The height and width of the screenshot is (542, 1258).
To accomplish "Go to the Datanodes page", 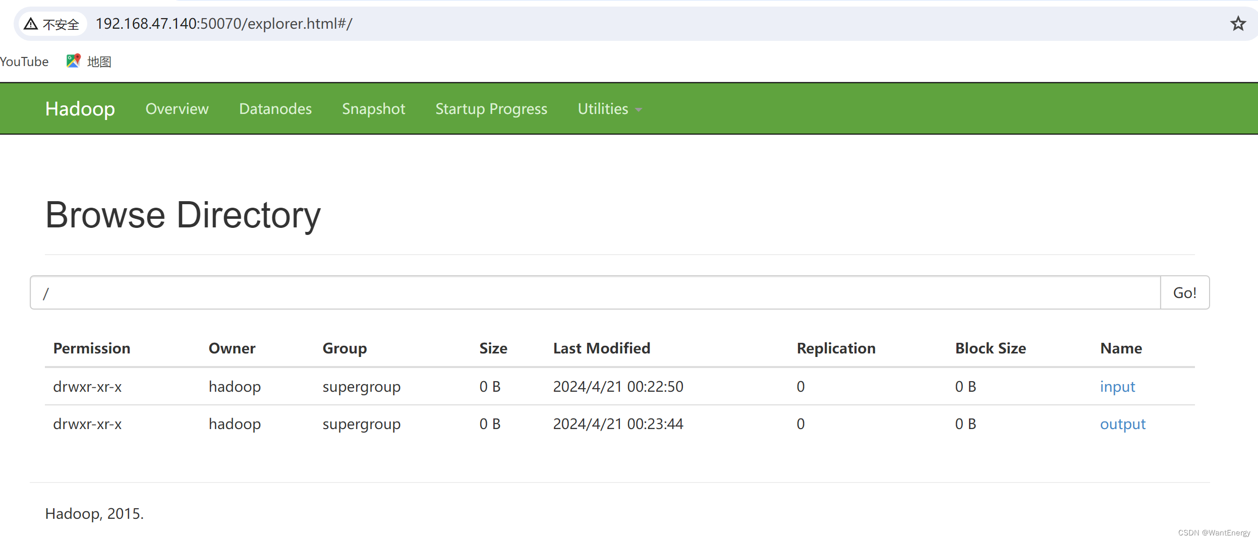I will [275, 109].
